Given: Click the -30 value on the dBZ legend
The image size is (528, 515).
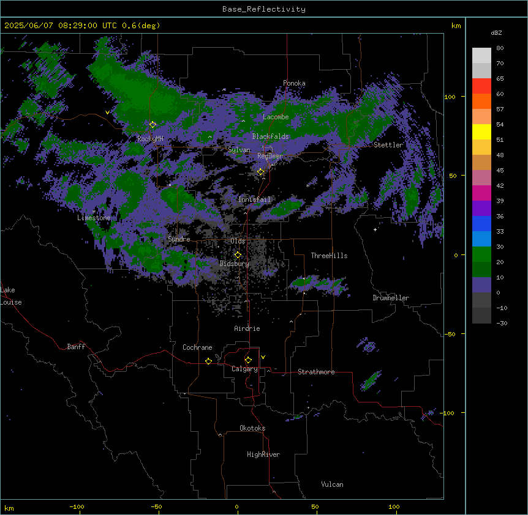Looking at the screenshot, I should click(x=502, y=323).
